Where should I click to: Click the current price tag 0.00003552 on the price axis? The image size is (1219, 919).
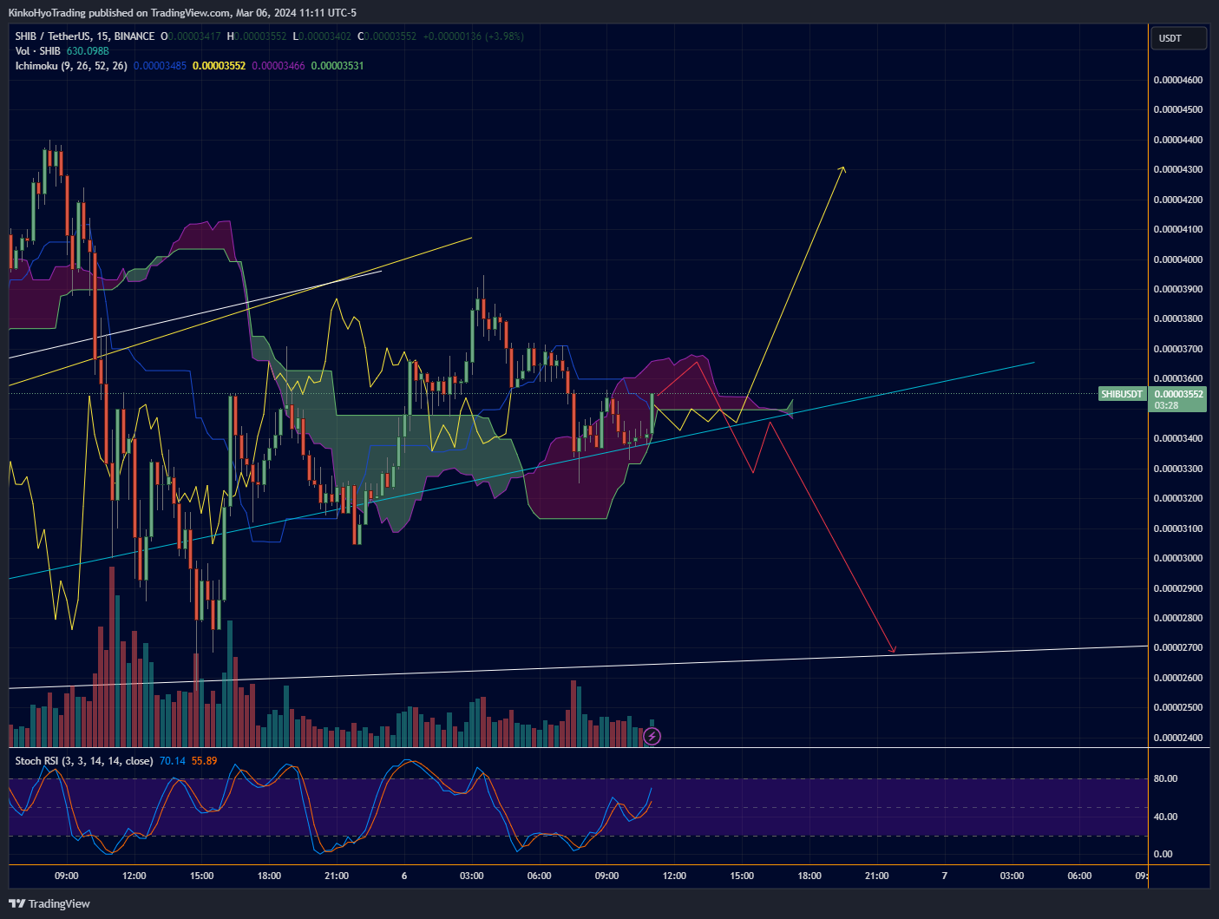click(x=1178, y=394)
